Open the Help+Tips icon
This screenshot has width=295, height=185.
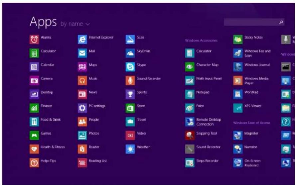pyautogui.click(x=34, y=163)
